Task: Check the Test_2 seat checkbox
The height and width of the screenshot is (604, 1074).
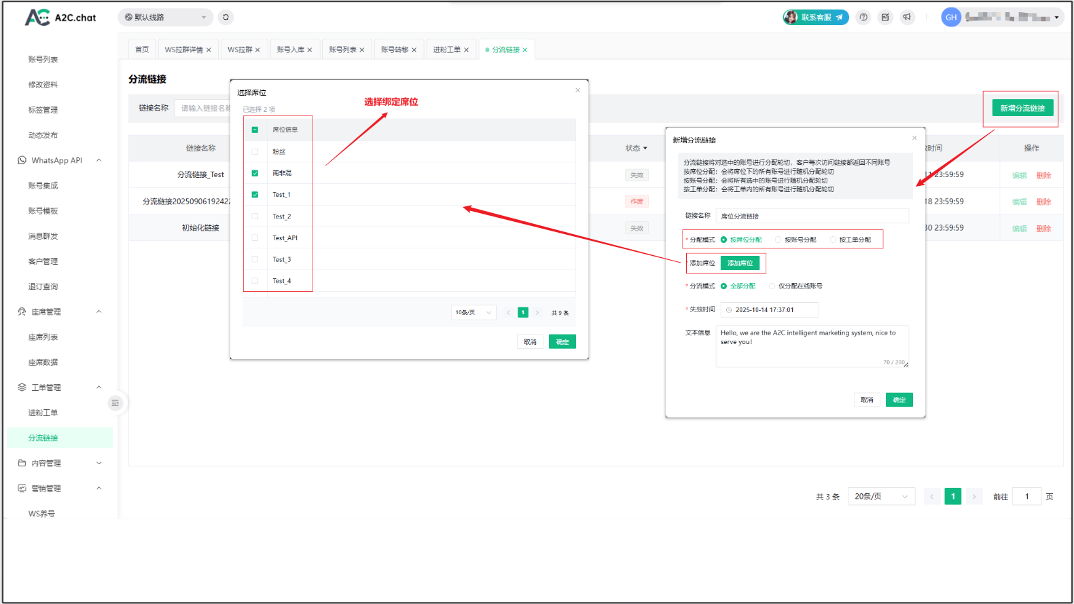Action: [x=255, y=216]
